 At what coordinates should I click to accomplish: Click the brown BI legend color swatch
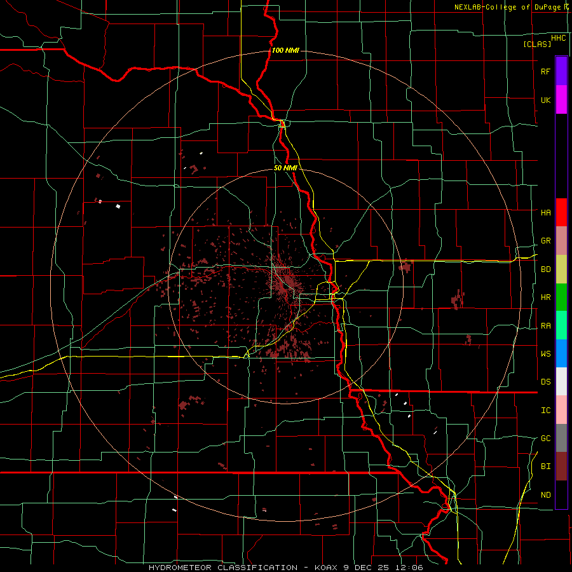[561, 466]
